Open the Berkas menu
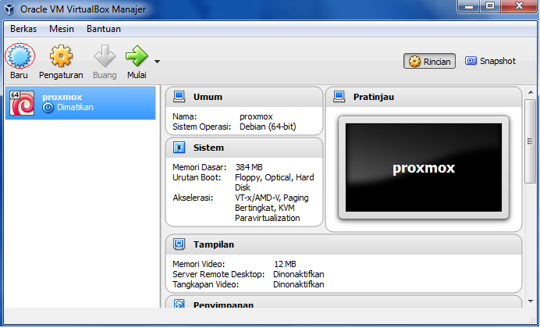 point(23,29)
